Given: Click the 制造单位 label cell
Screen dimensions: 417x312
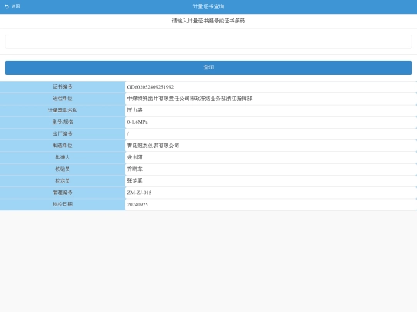Looking at the screenshot, I should click(63, 146).
